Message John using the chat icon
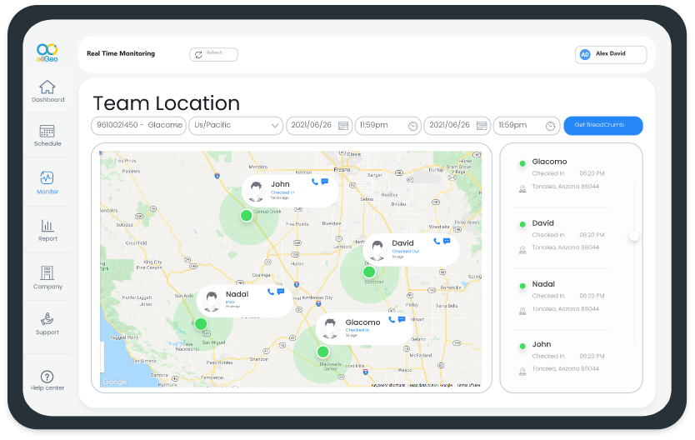Image resolution: width=695 pixels, height=440 pixels. (x=325, y=181)
